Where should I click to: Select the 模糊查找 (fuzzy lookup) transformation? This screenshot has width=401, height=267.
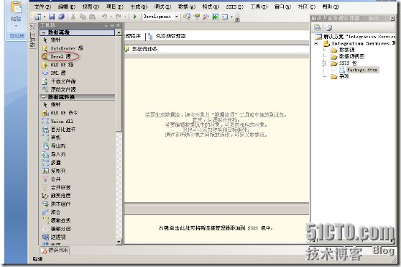click(x=57, y=220)
